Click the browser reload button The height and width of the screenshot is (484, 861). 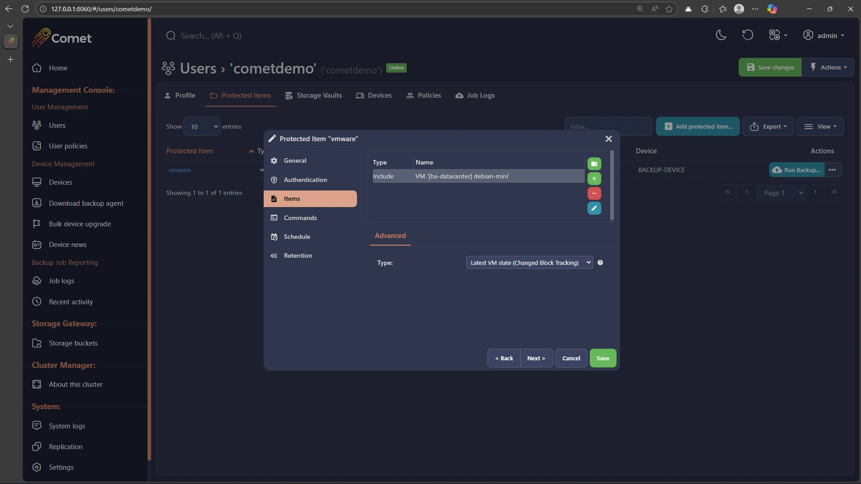(25, 9)
